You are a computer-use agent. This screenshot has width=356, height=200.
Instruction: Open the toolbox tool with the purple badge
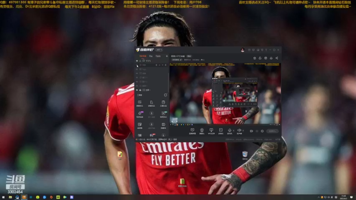pyautogui.click(x=140, y=114)
